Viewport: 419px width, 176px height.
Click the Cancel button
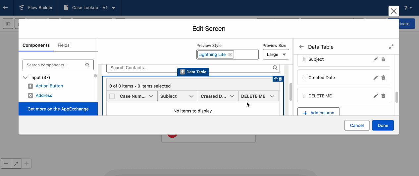click(x=357, y=125)
